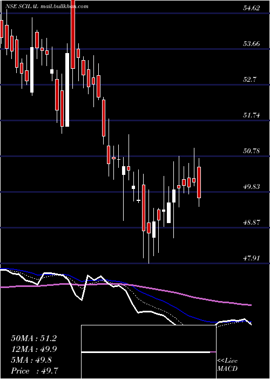Screen dimensions: 270x379
Task: Click the 50.78 price axis label
Action: pyautogui.click(x=252, y=151)
